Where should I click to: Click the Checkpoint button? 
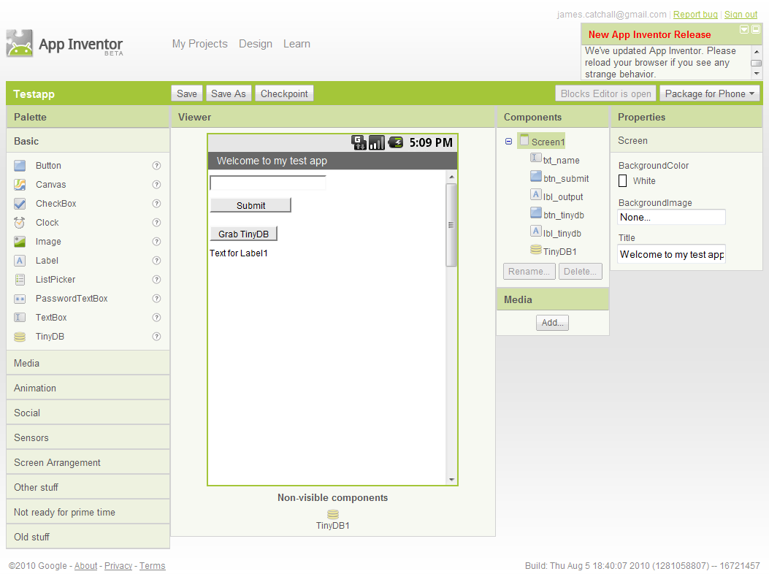(284, 93)
